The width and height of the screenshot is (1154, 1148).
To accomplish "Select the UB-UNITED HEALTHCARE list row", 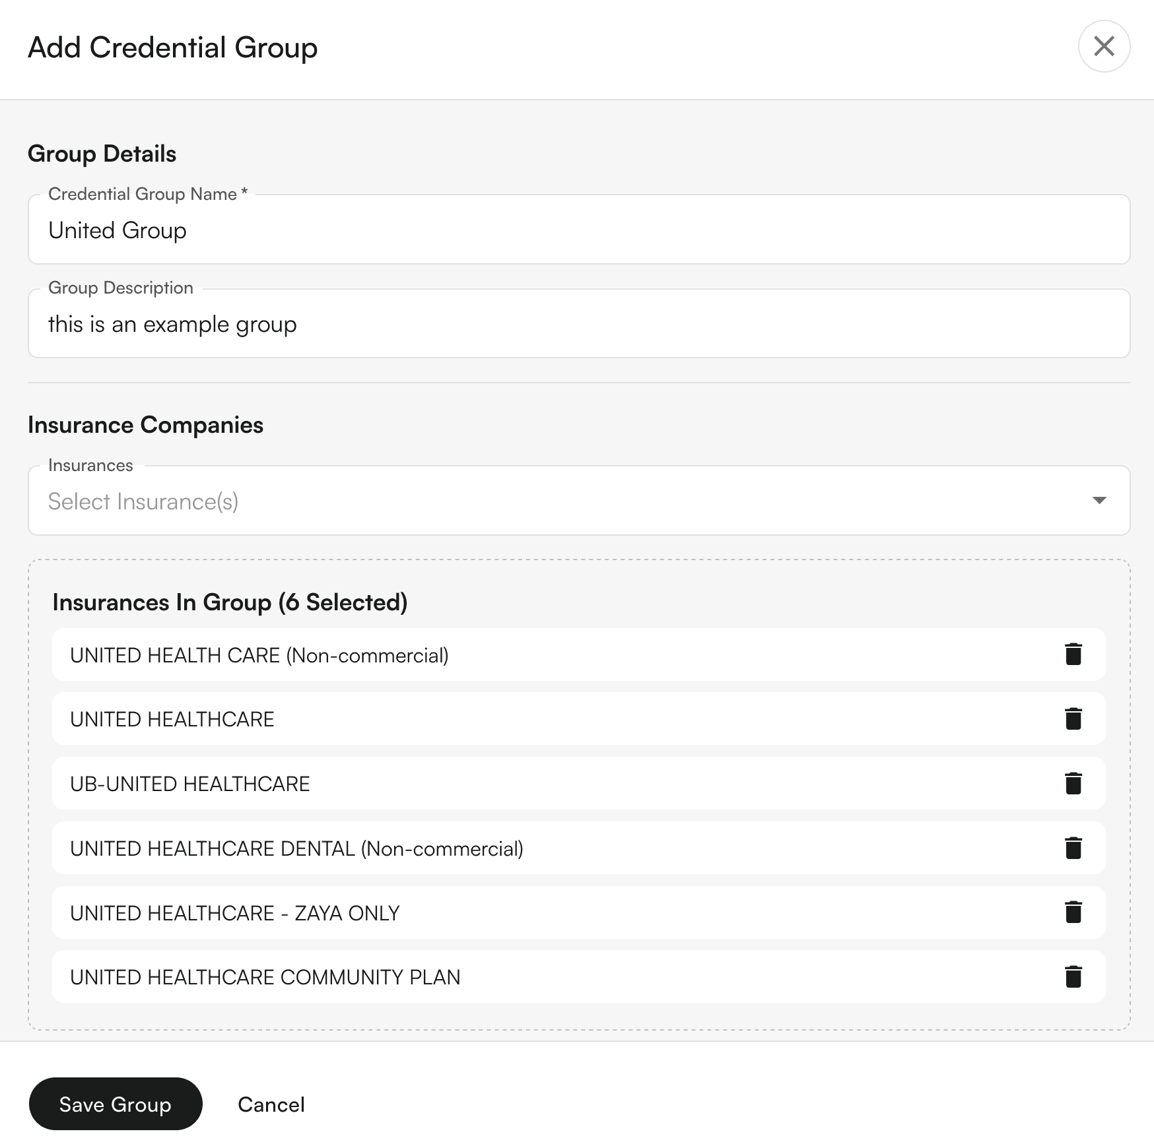I will 578,783.
